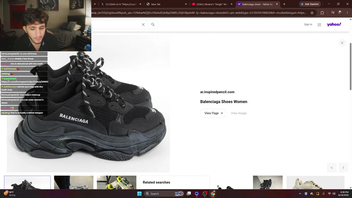Viewport: 352px width, 198px height.
Task: Visit the ar.inspiredpencil.com source link
Action: (x=217, y=92)
